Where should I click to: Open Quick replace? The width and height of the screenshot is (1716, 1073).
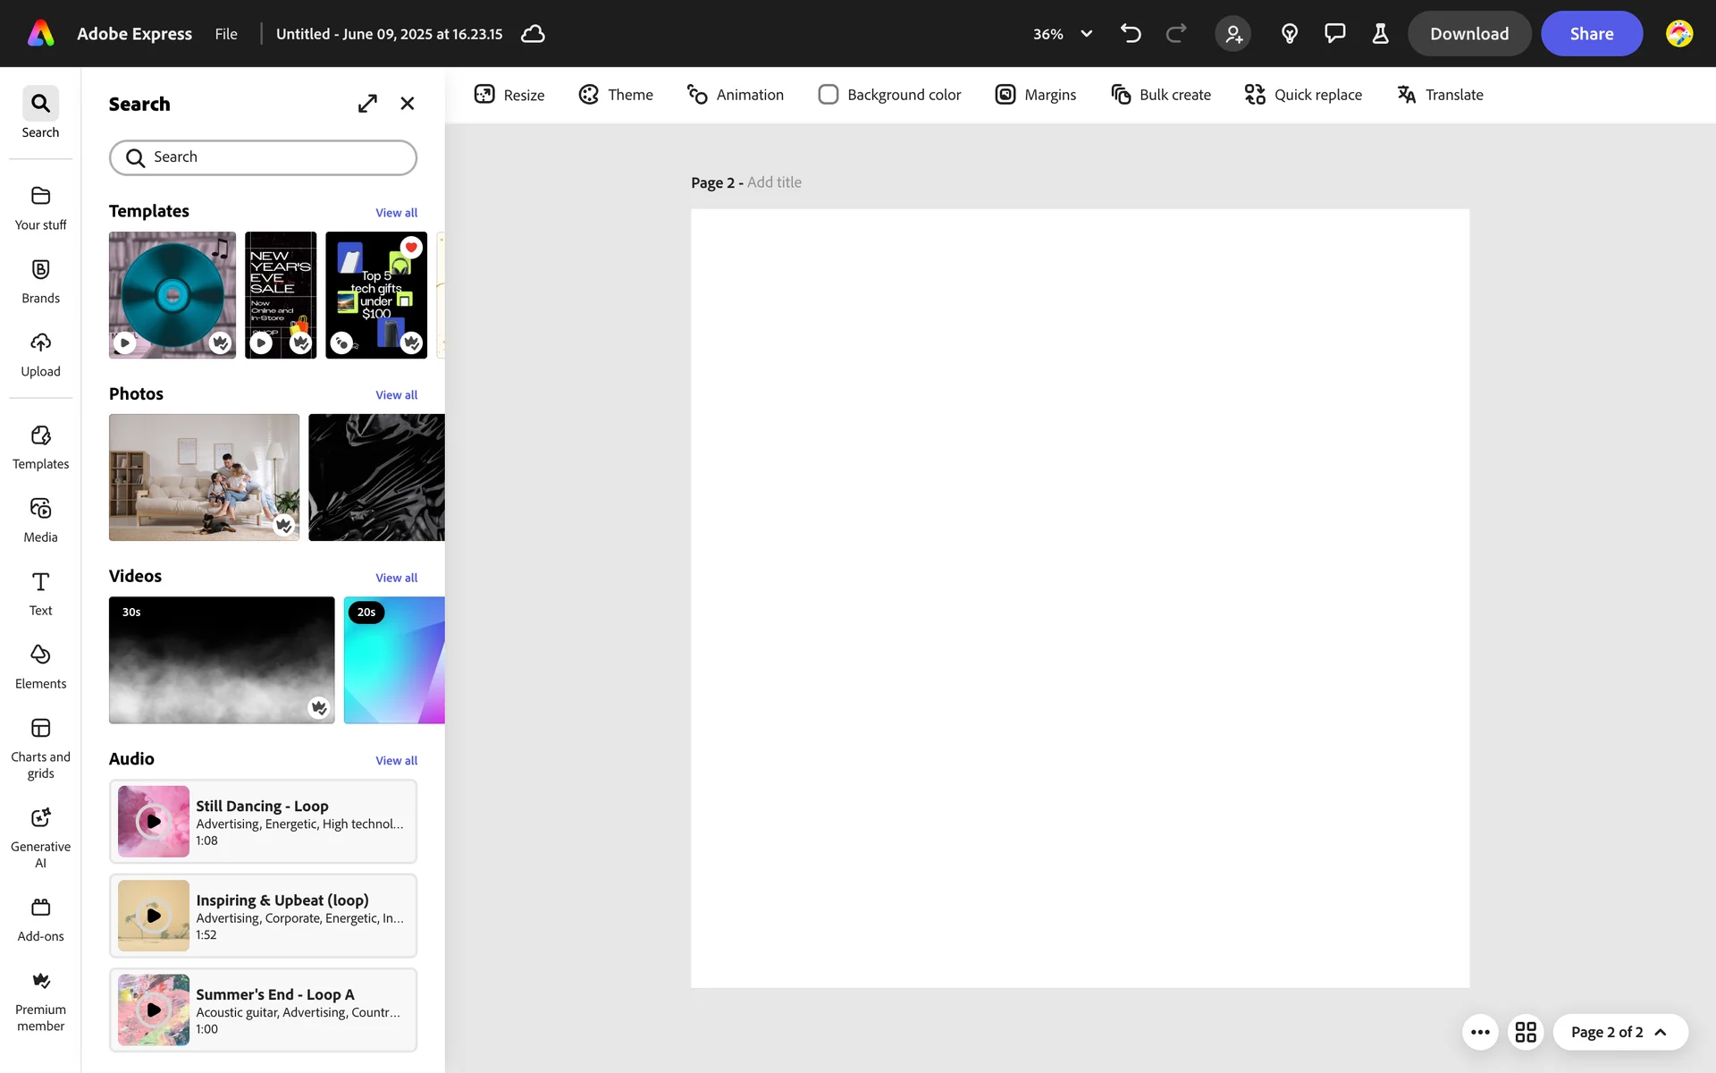(1303, 95)
